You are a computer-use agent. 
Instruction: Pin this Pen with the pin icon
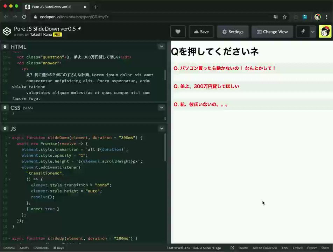pyautogui.click(x=303, y=31)
